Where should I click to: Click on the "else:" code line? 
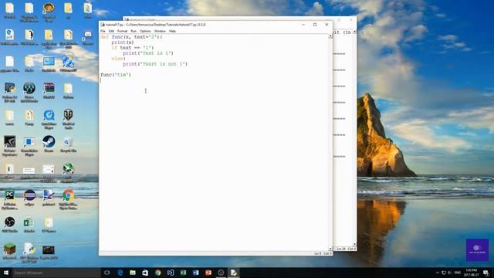click(x=118, y=59)
